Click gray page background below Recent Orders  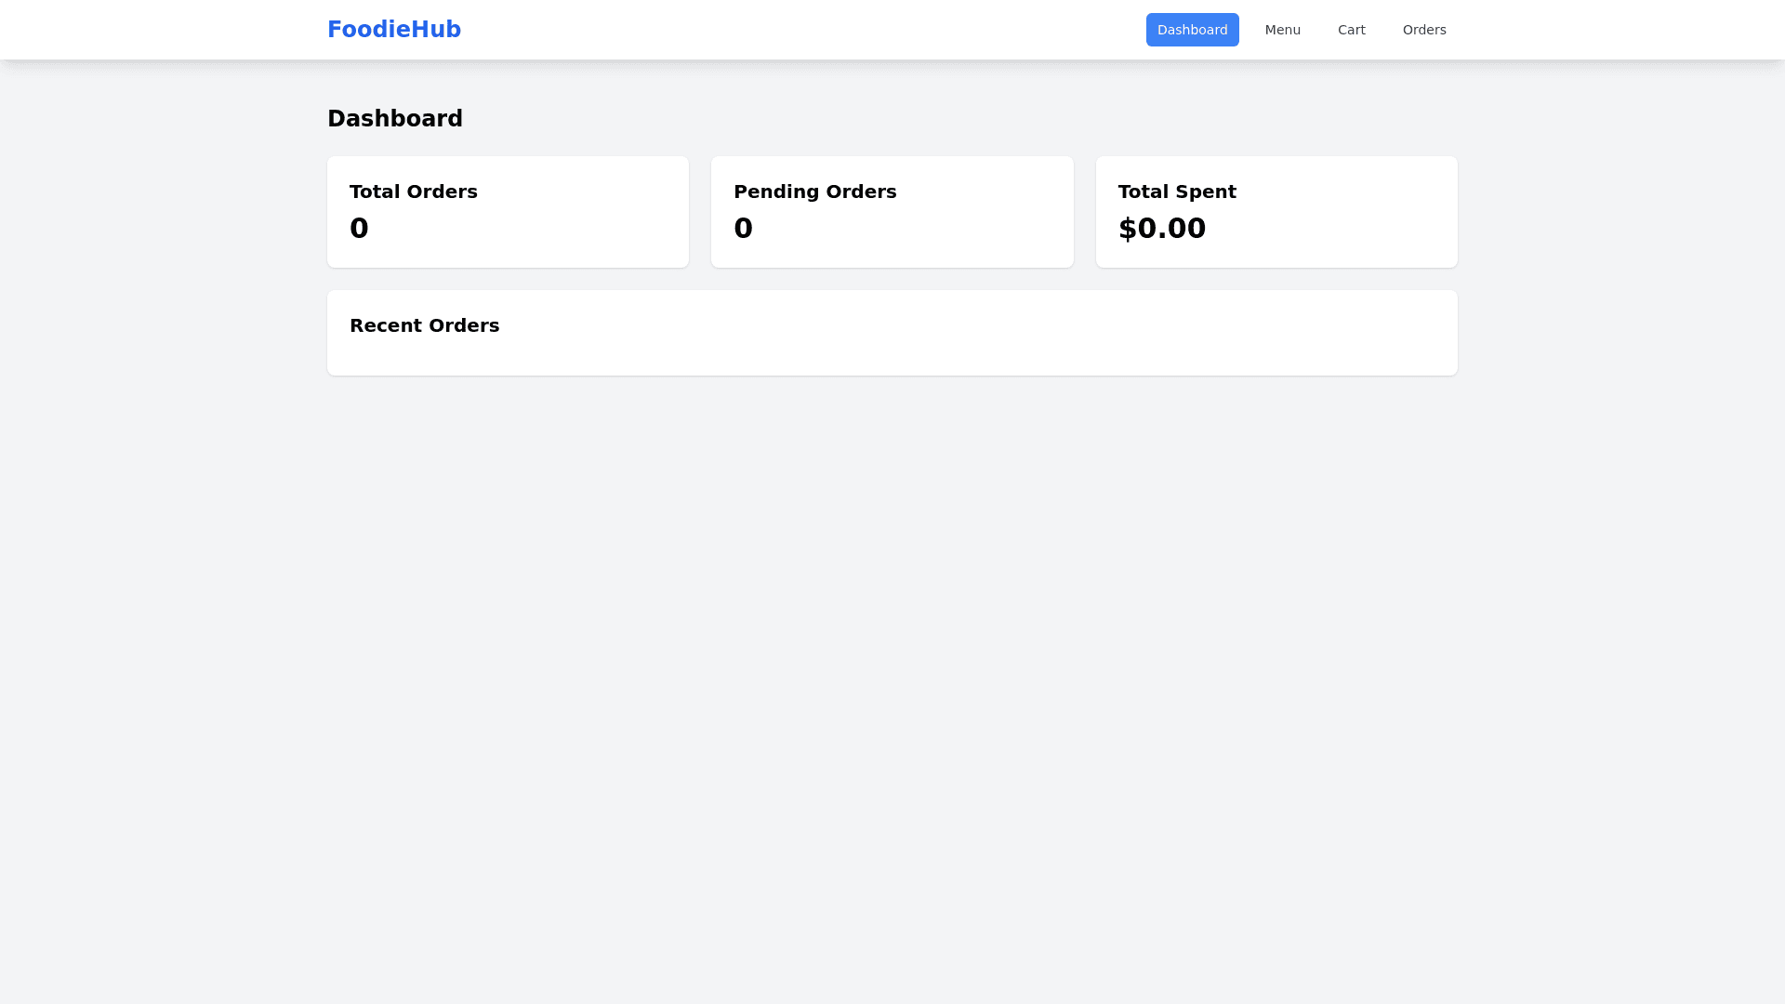click(x=892, y=651)
